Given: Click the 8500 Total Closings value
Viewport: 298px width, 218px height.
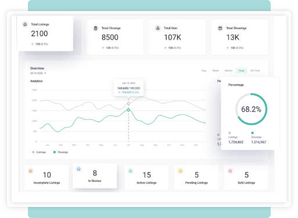Looking at the screenshot, I should [110, 37].
